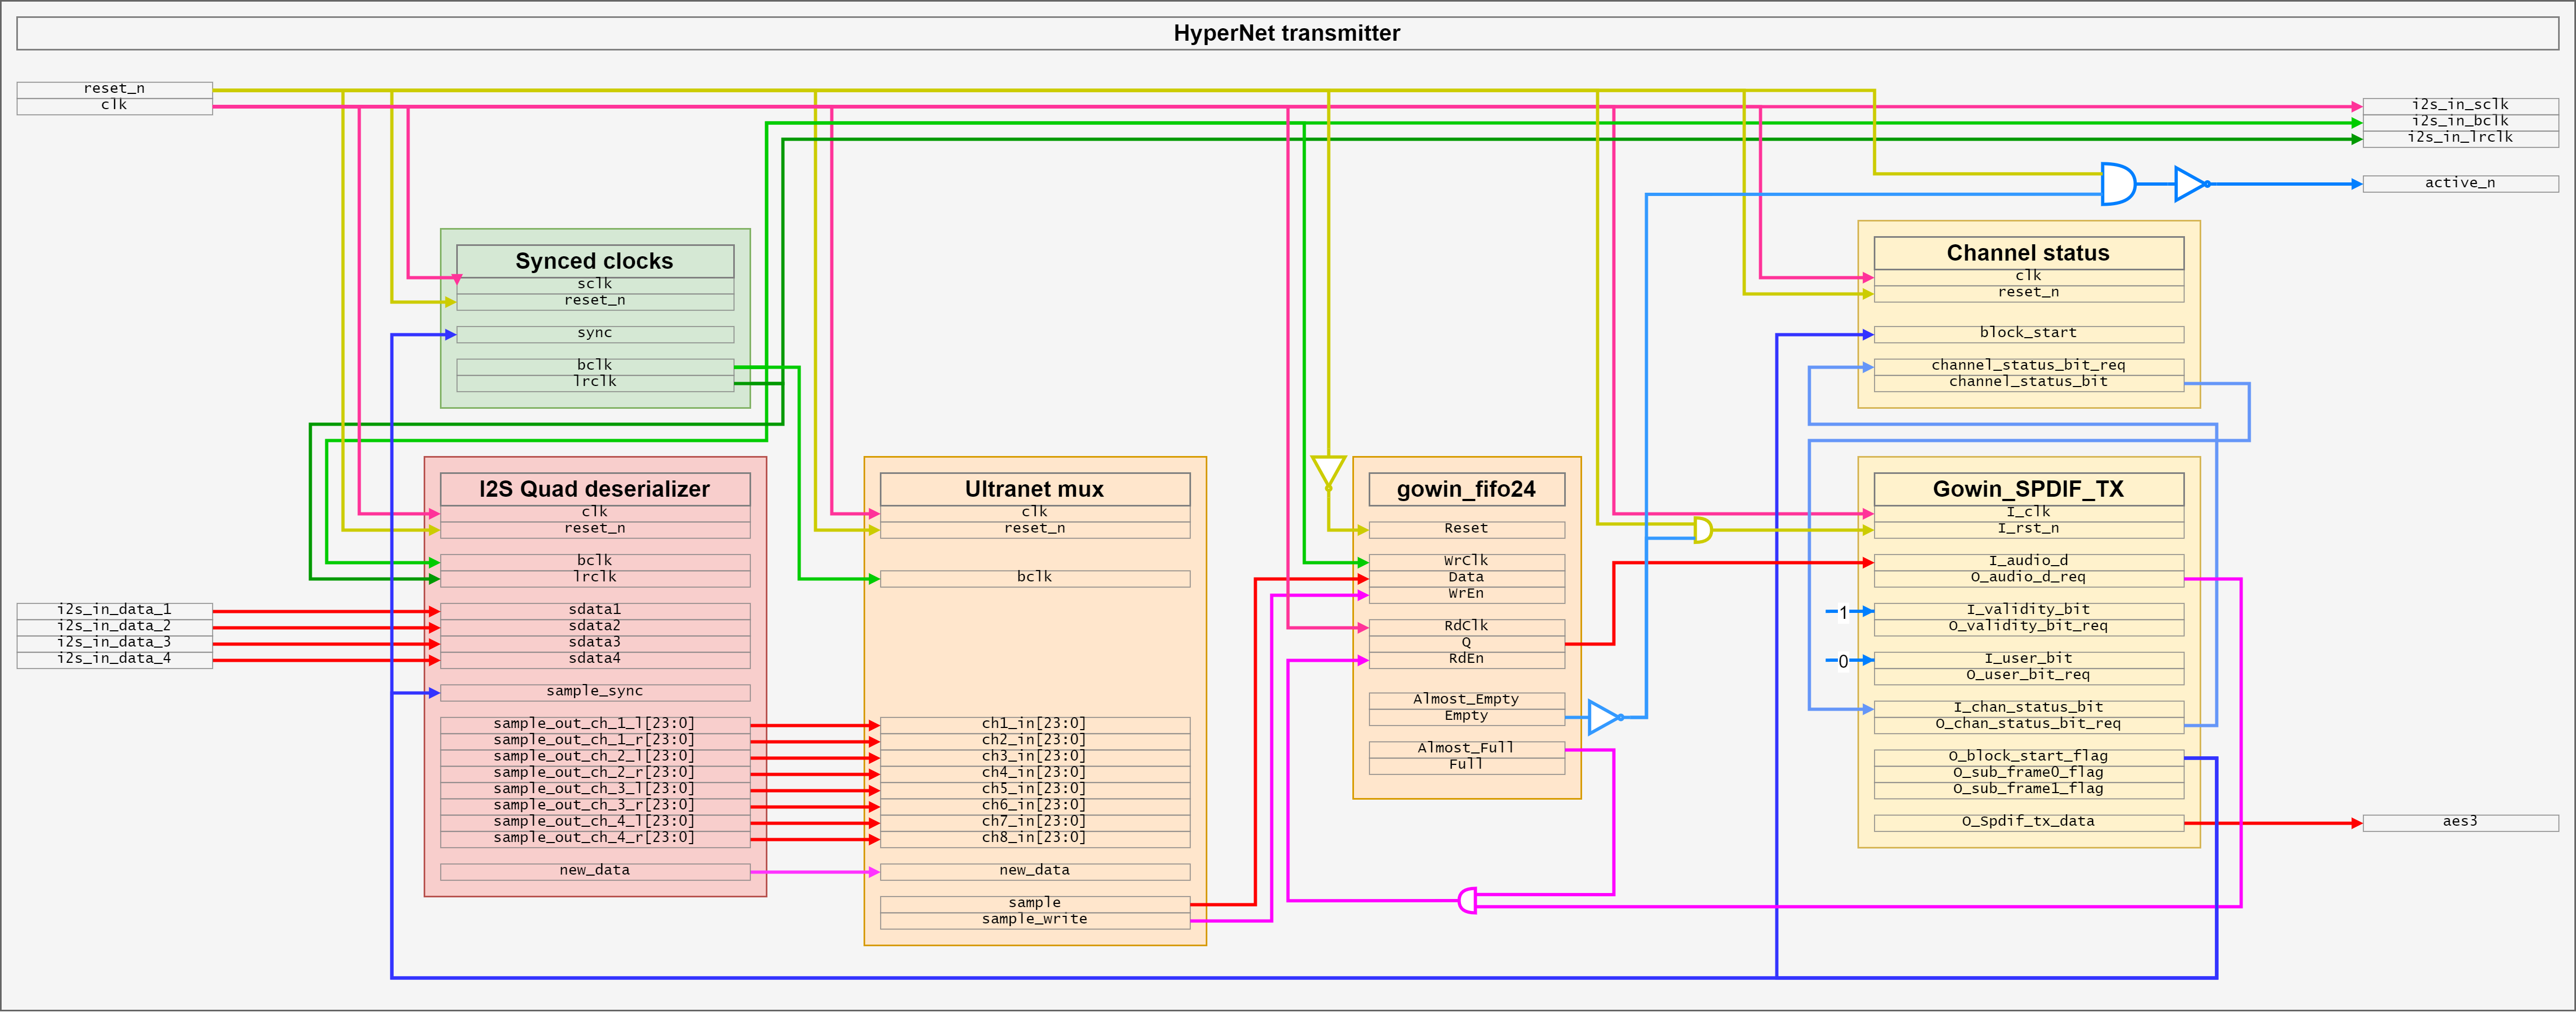Viewport: 2576px width, 1013px height.
Task: Click the Ultranet mux block header
Action: 1035,489
